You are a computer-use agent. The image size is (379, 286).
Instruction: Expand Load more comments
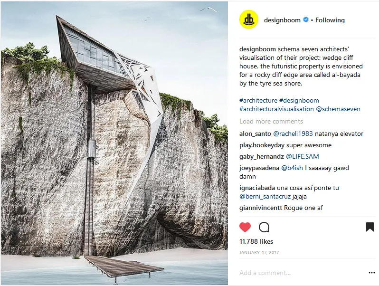pos(271,121)
